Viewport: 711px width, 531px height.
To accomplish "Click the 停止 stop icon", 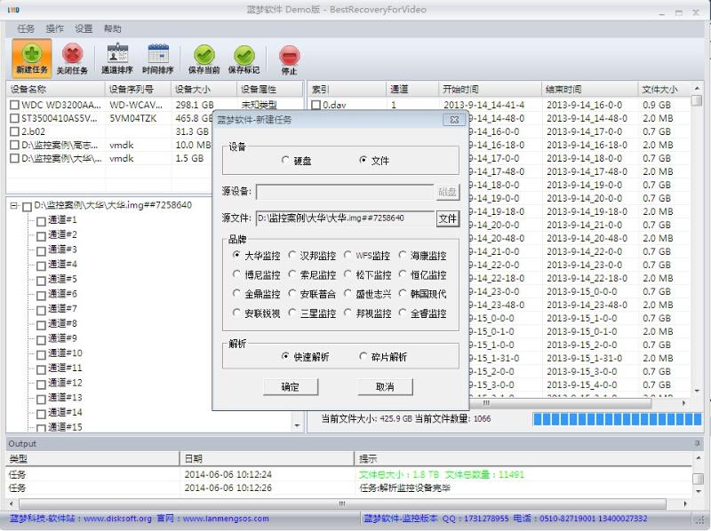I will click(289, 59).
